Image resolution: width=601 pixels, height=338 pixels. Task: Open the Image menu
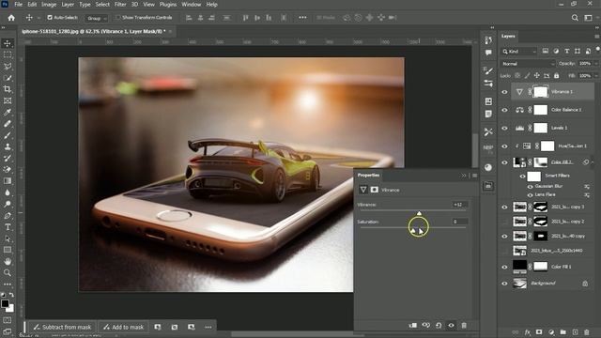[x=49, y=5]
